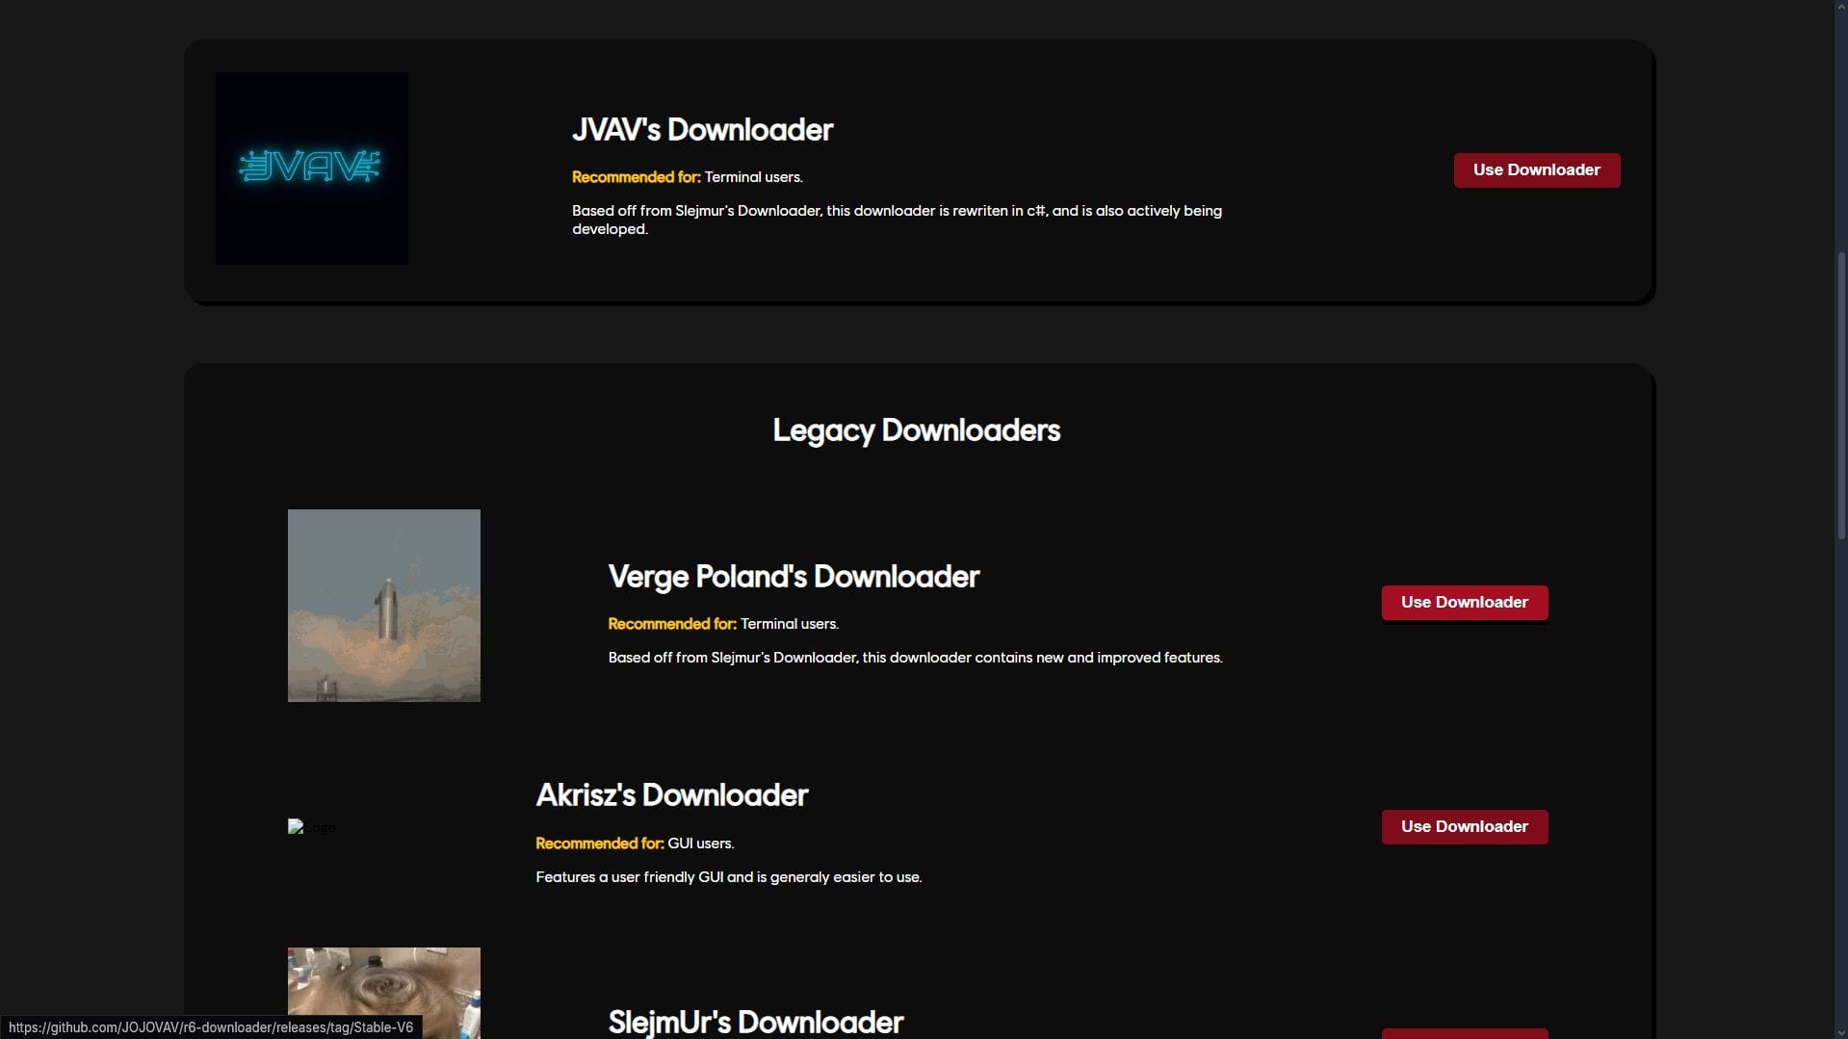Click the broken Akrisz logo image

[311, 827]
